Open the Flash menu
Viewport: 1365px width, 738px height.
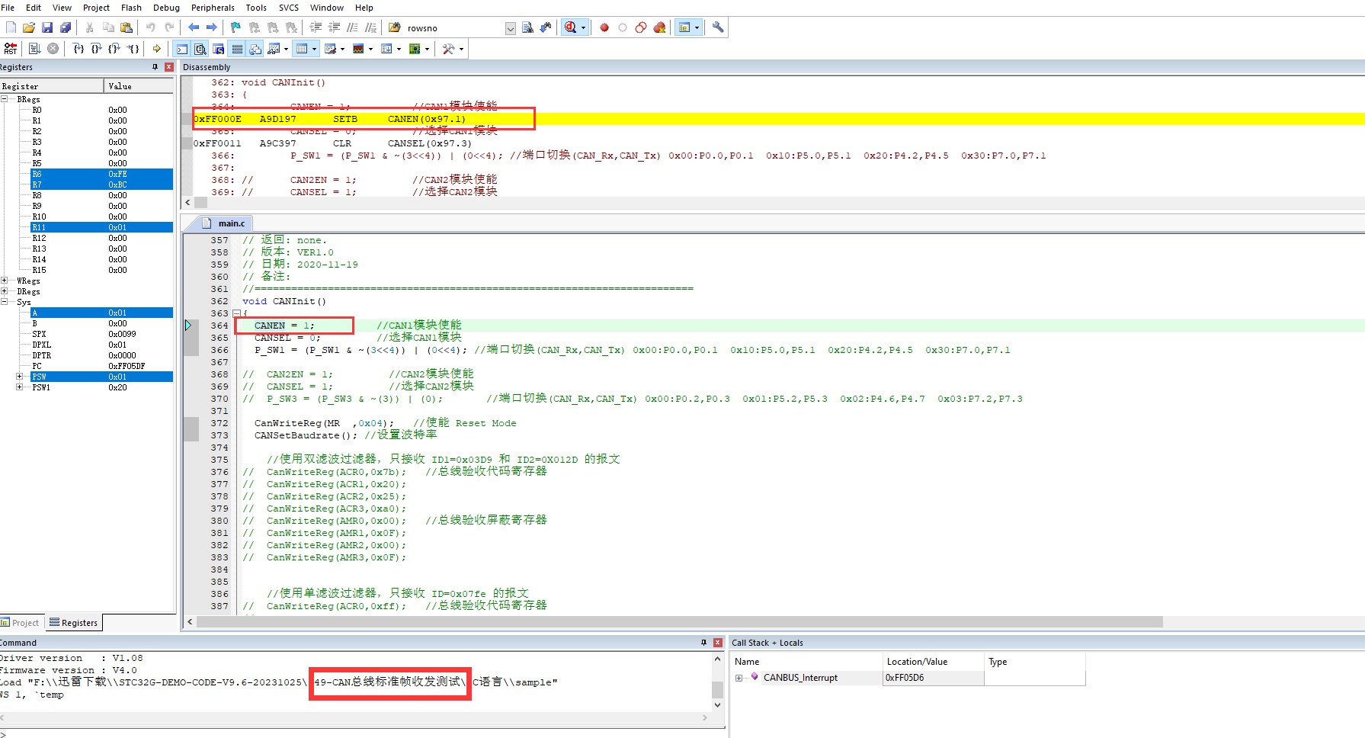(131, 8)
